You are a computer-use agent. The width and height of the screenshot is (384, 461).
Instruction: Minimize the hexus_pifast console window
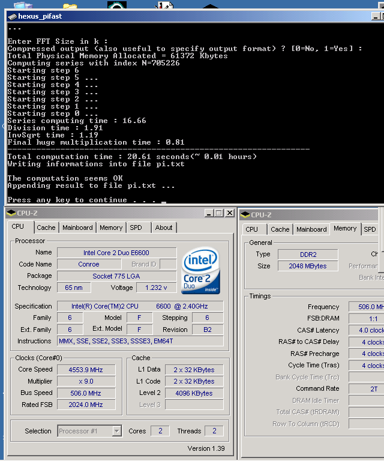pos(376,16)
